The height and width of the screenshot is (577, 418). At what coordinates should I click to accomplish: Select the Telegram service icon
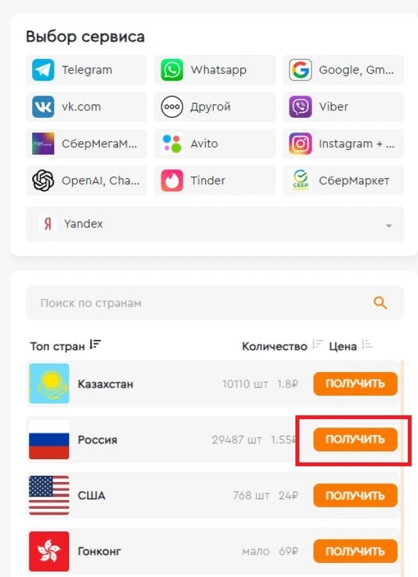[43, 70]
